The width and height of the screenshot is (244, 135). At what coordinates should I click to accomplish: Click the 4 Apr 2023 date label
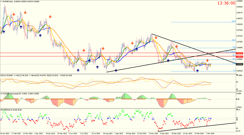click(x=39, y=133)
